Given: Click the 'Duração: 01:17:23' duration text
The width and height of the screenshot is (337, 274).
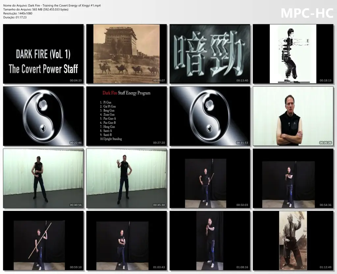Looking at the screenshot, I should click(x=17, y=17).
